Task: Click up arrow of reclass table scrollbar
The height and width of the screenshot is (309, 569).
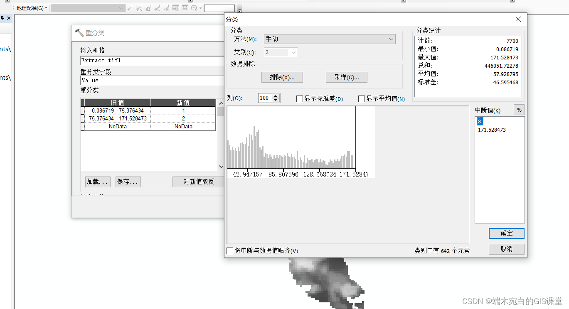Action: tap(221, 103)
